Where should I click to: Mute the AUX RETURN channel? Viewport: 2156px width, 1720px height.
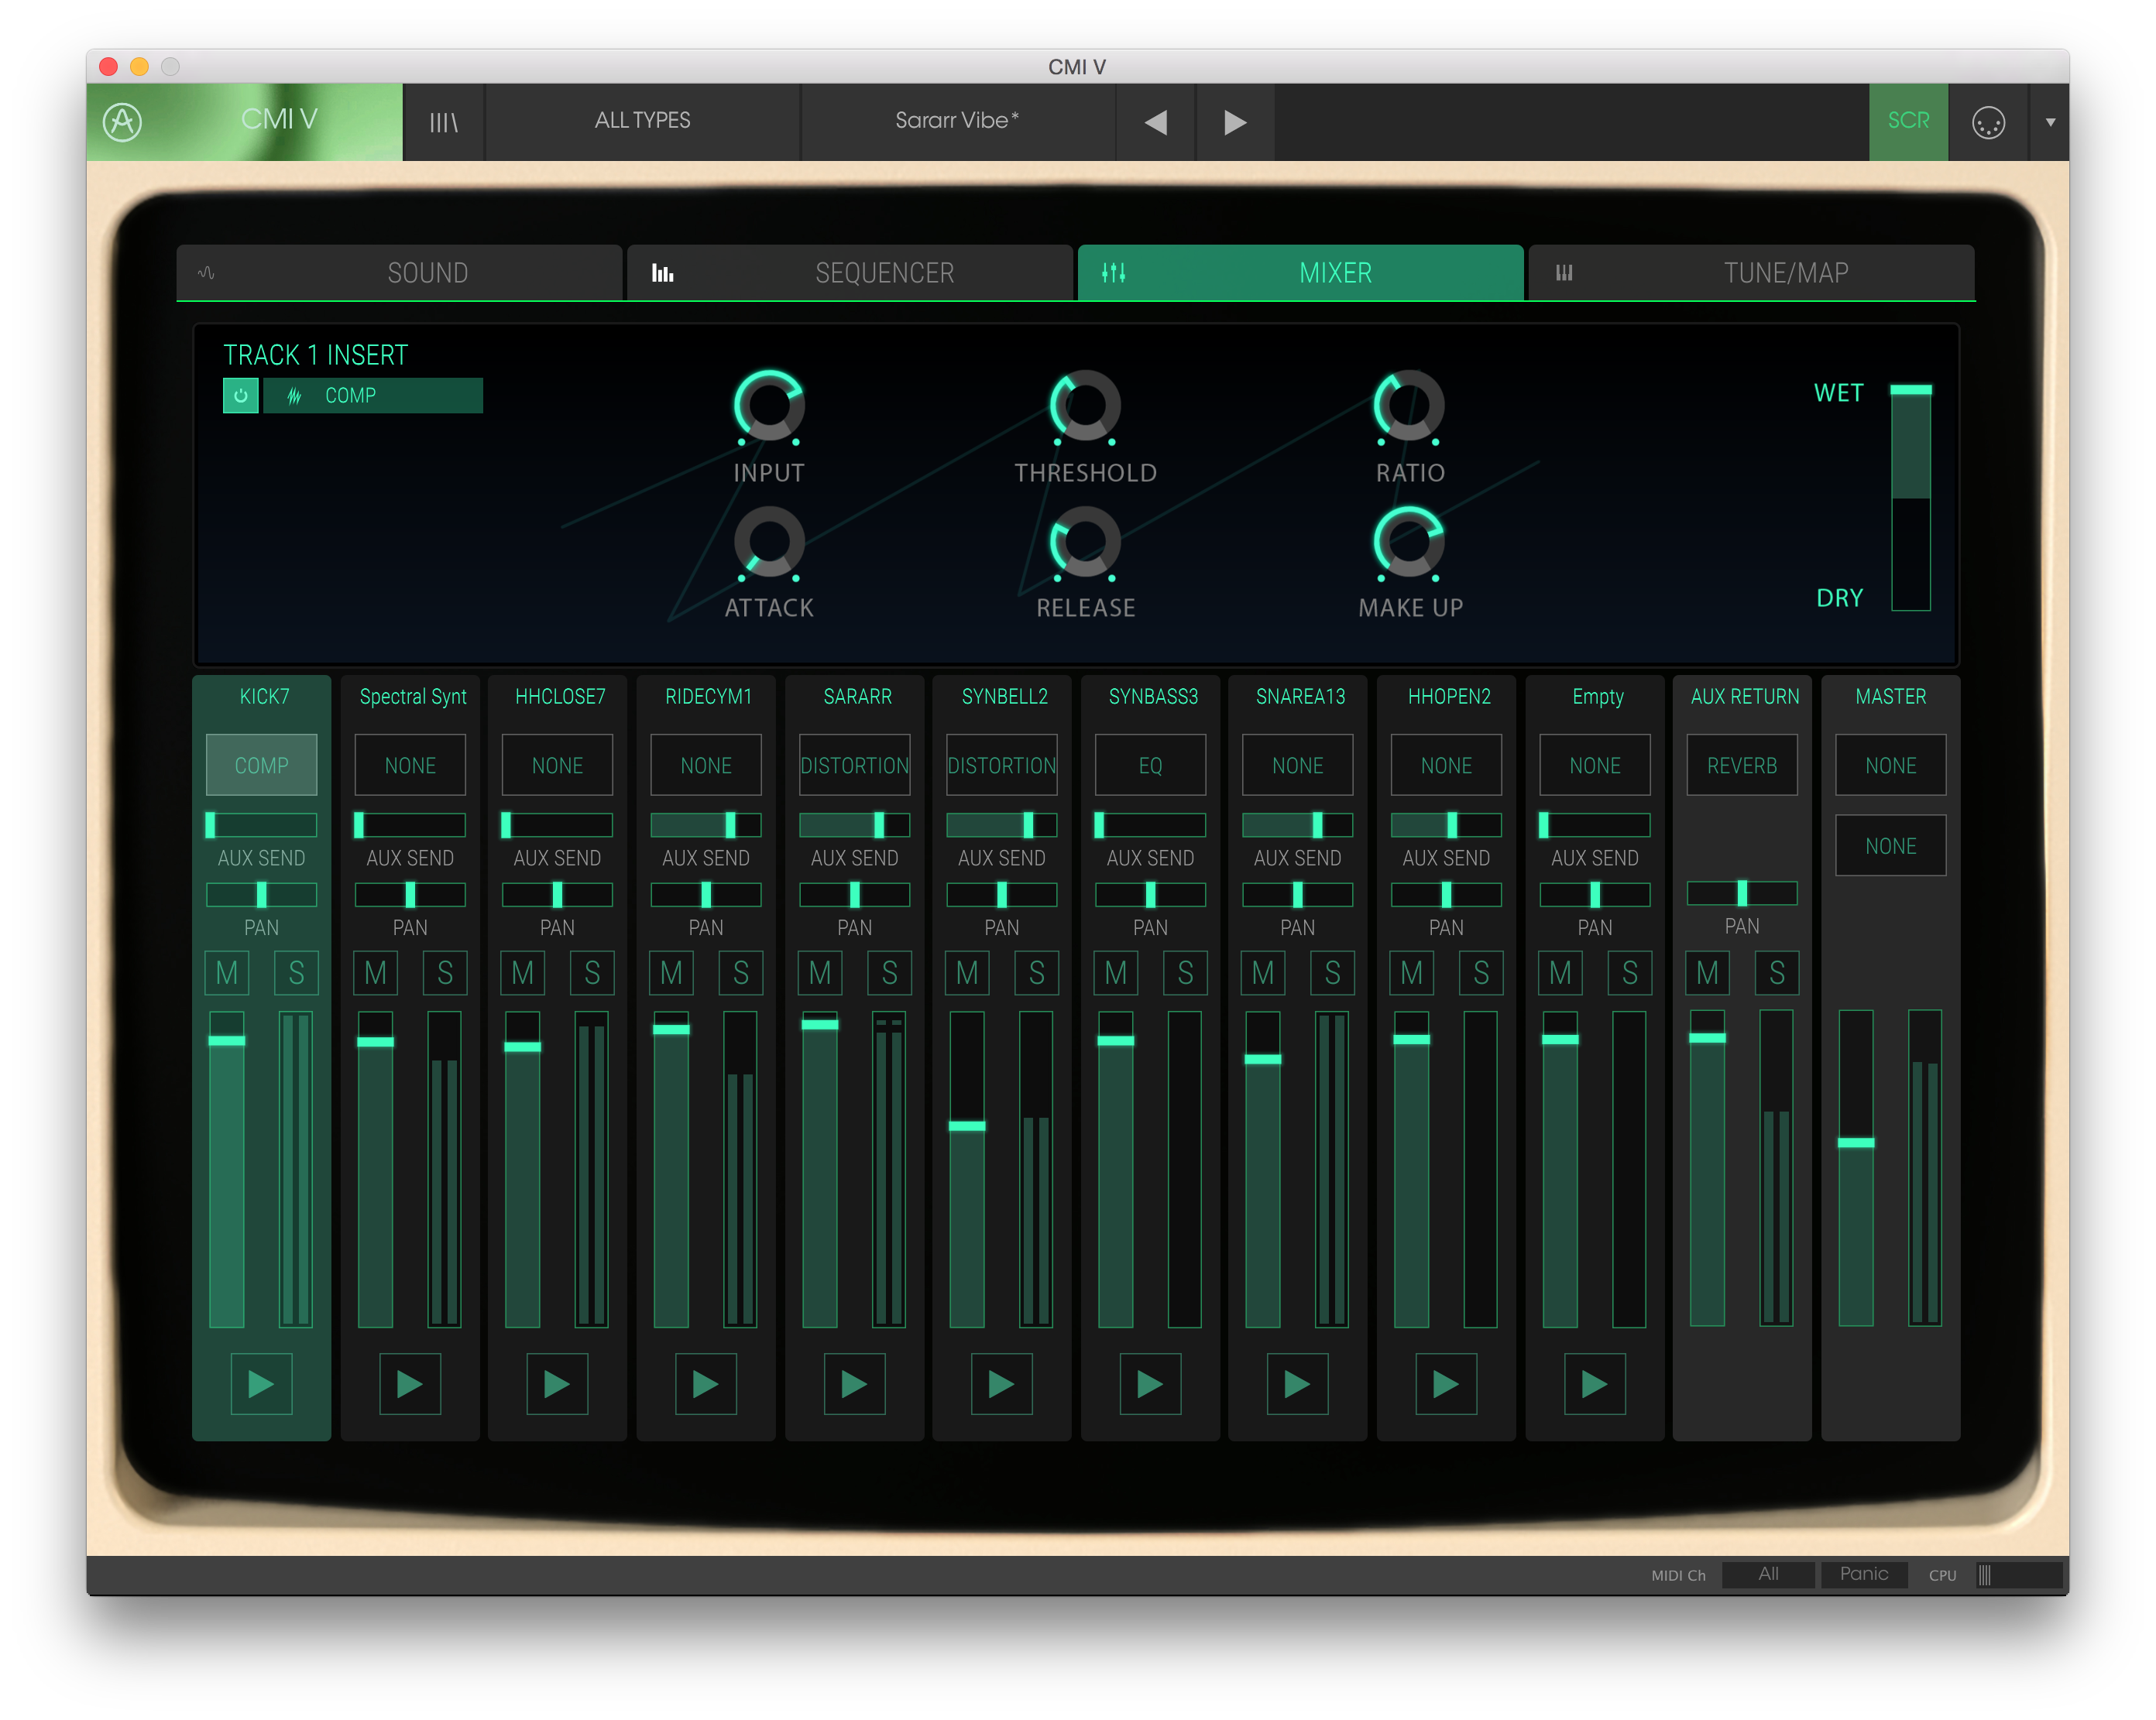coord(1707,972)
